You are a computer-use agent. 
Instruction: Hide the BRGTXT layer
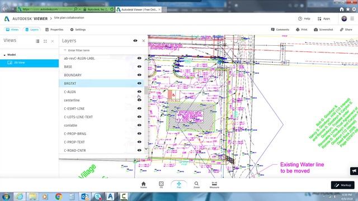pyautogui.click(x=139, y=83)
